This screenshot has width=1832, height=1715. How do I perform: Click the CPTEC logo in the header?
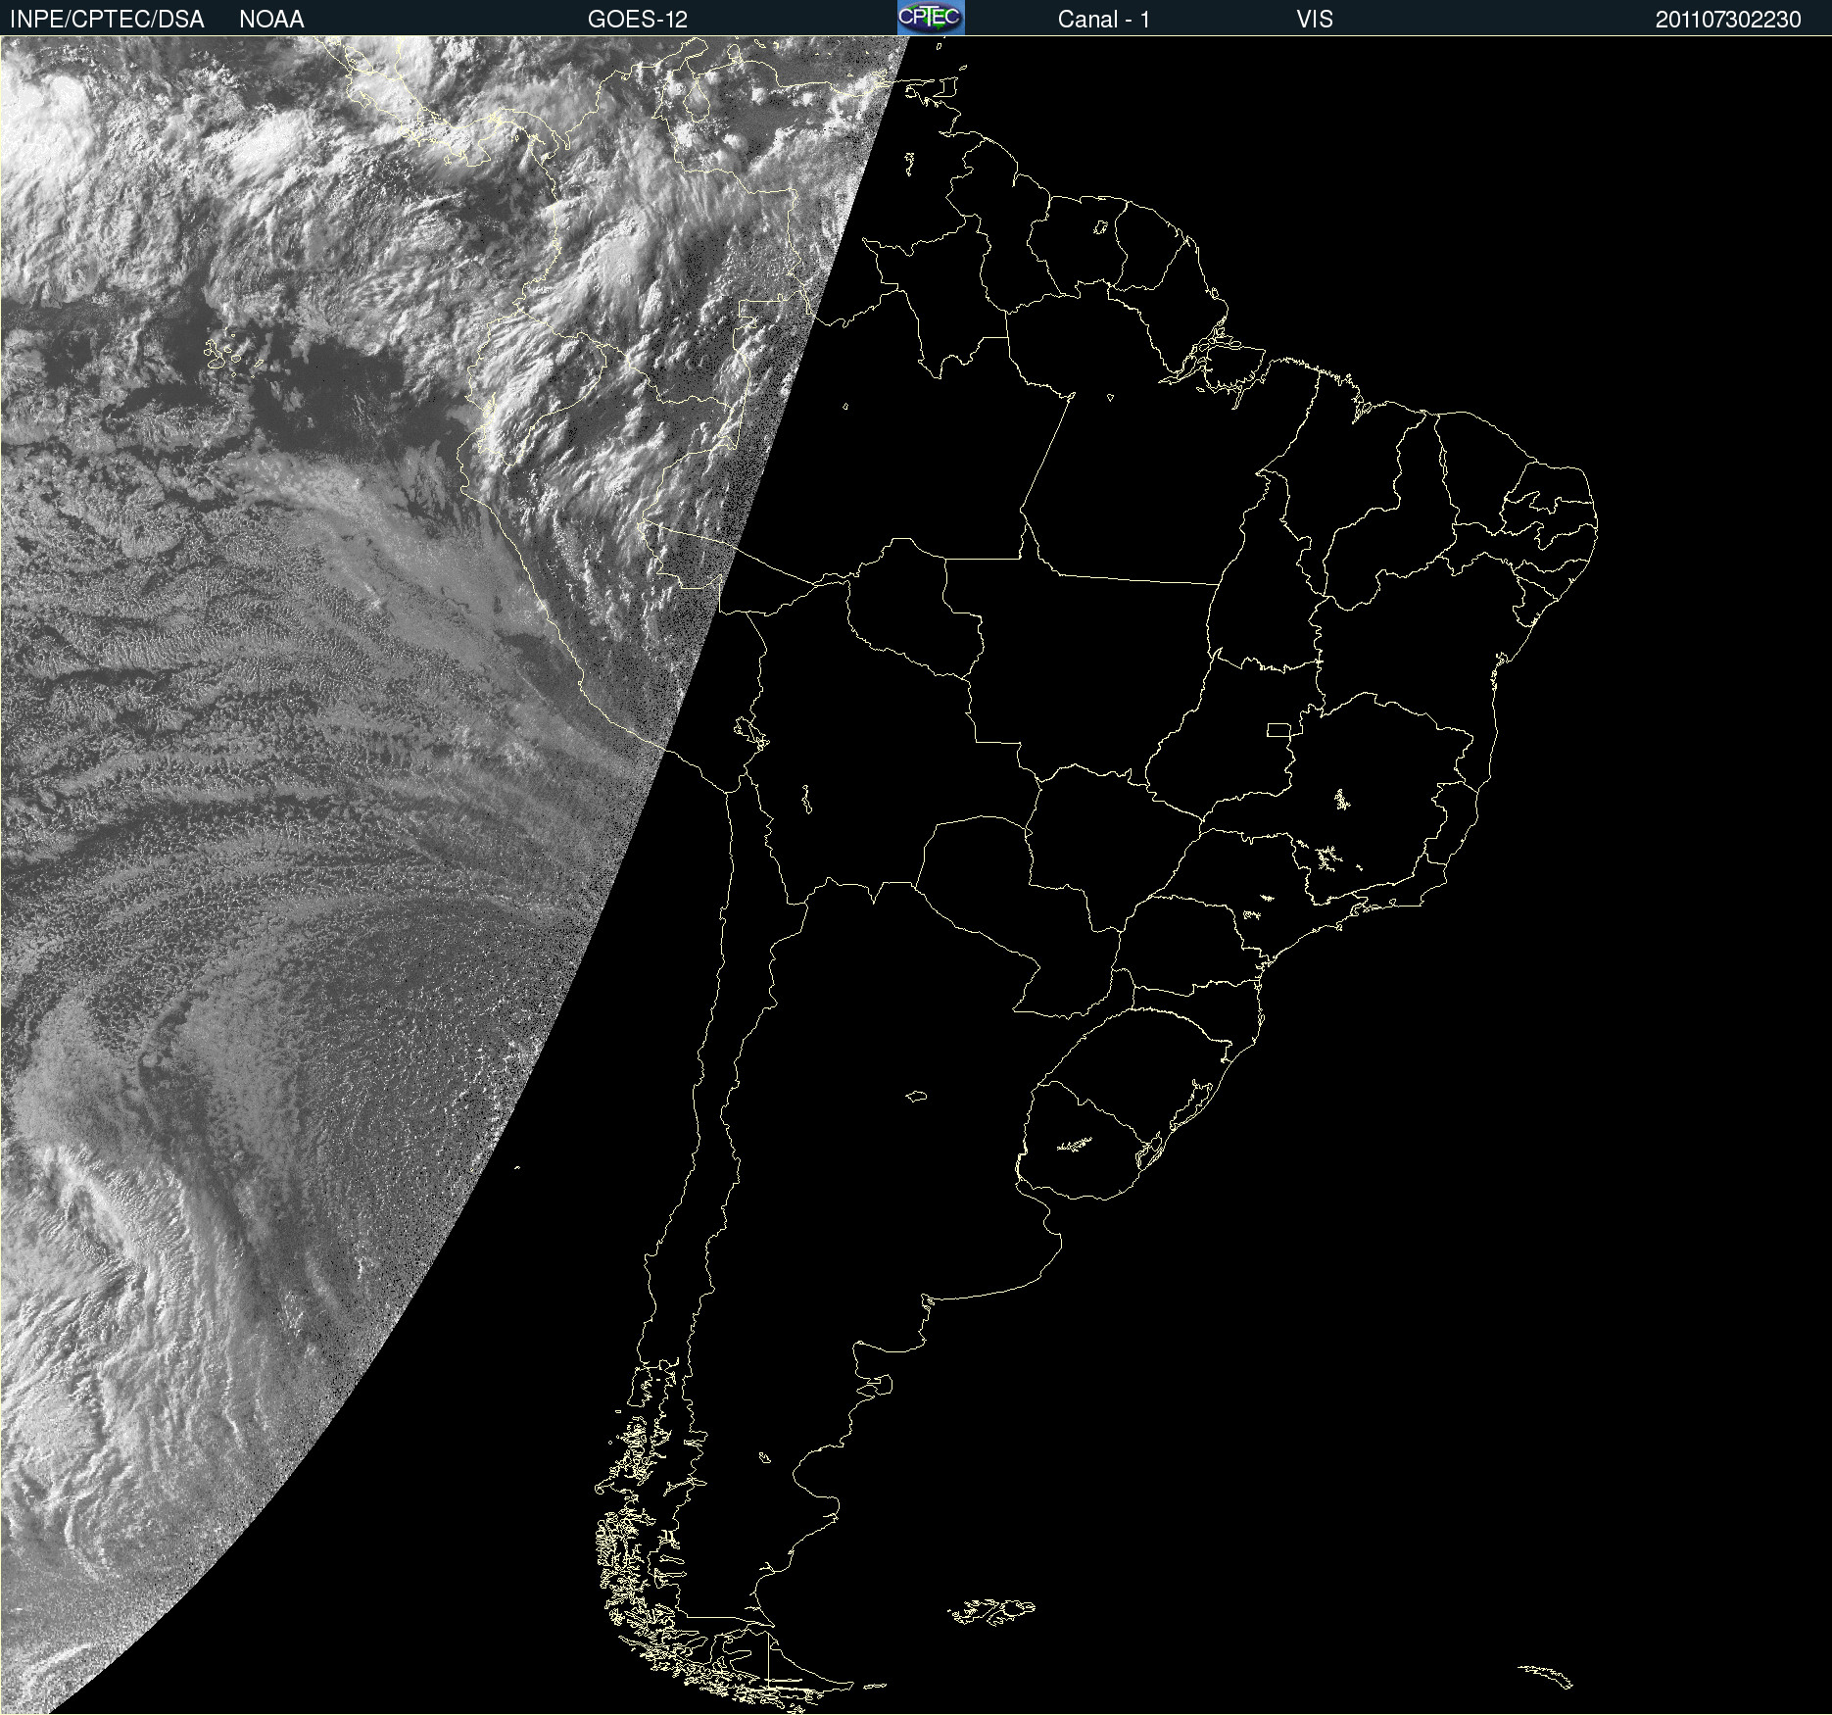point(931,18)
